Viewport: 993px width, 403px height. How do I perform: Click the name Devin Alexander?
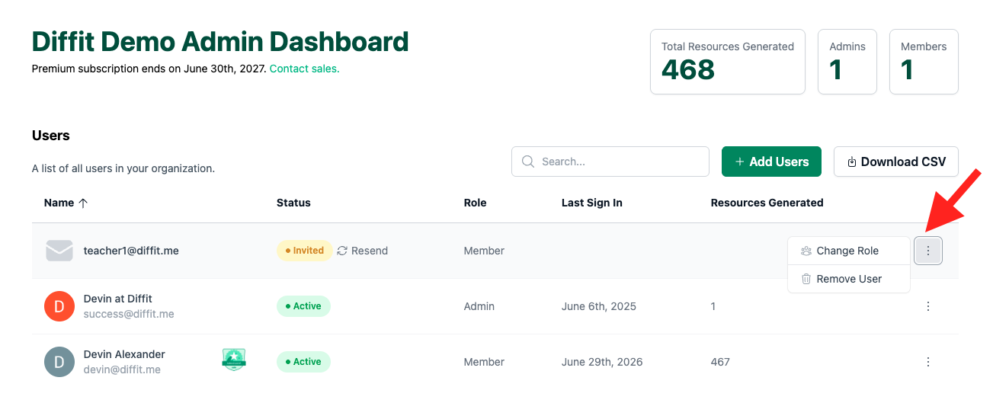[124, 354]
